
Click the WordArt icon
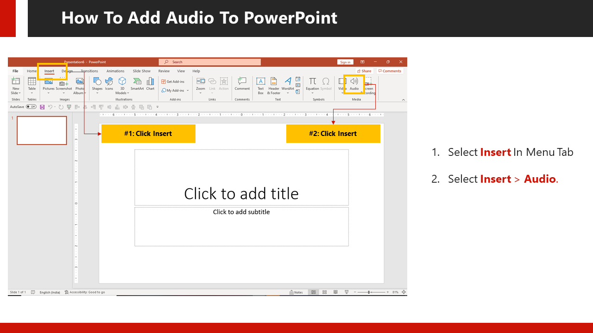click(x=288, y=81)
